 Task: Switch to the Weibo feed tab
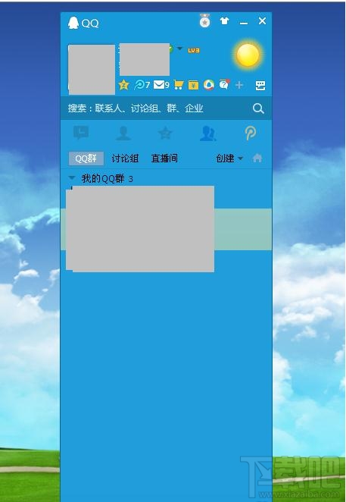pyautogui.click(x=251, y=133)
